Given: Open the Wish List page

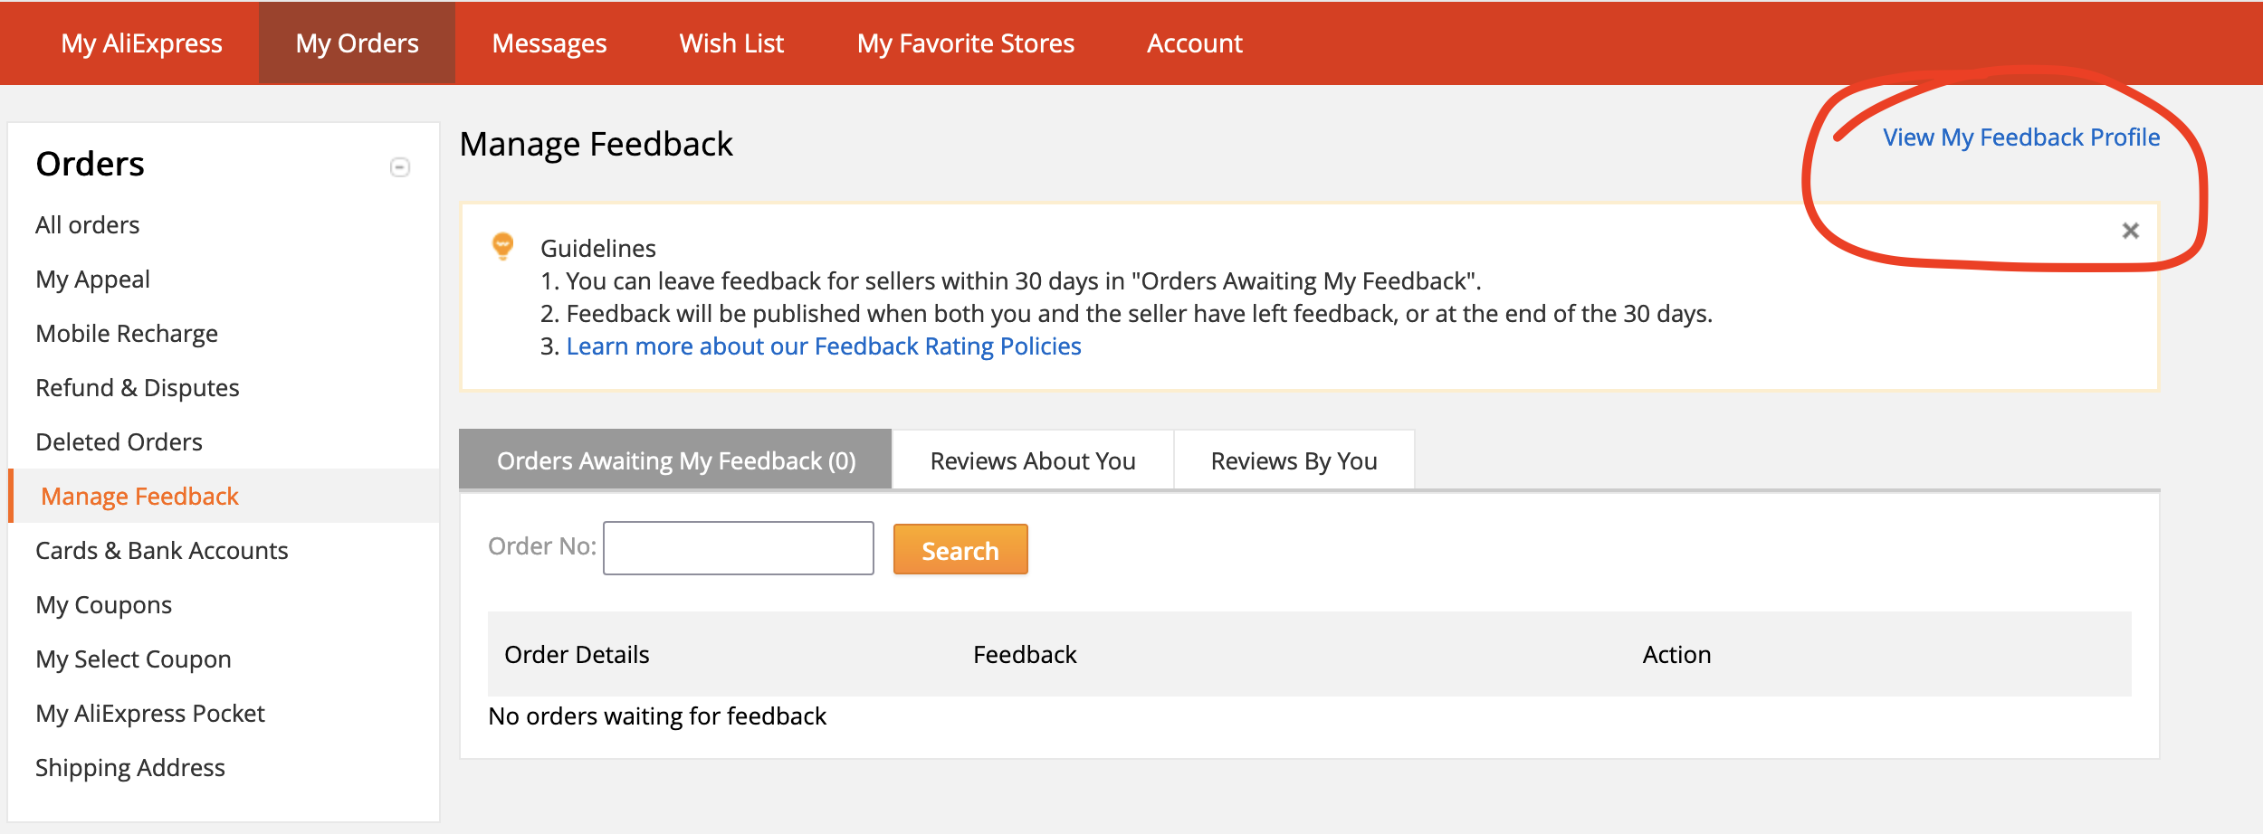Looking at the screenshot, I should pos(731,43).
